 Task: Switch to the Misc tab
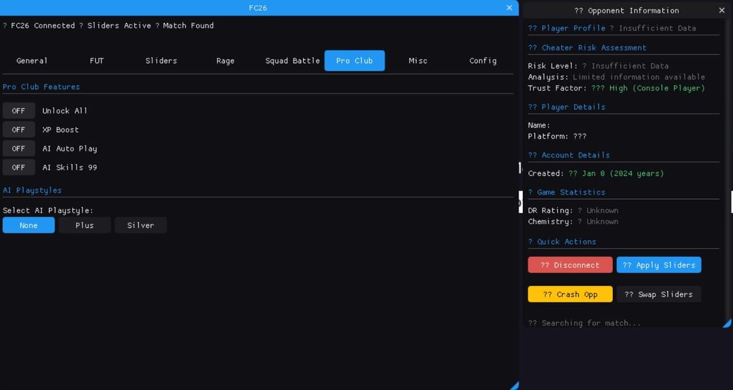pyautogui.click(x=417, y=61)
